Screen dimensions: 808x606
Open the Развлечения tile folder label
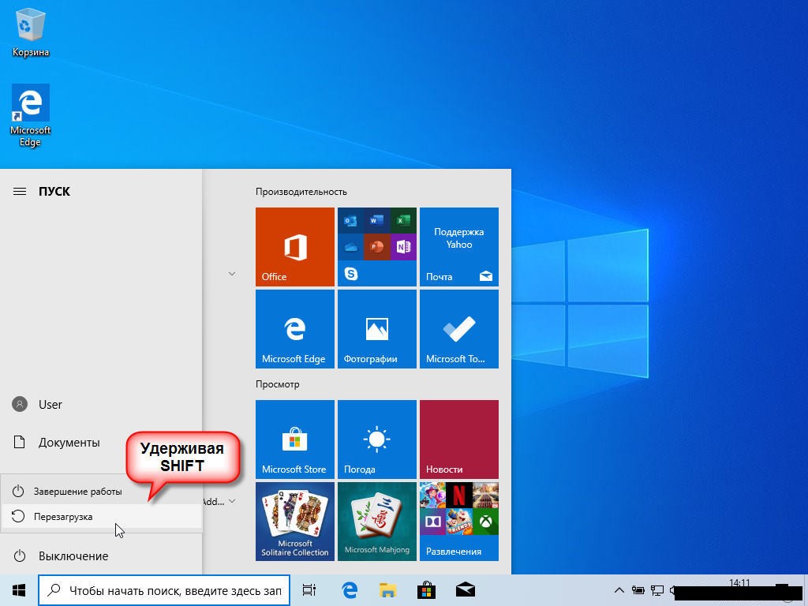[x=454, y=552]
